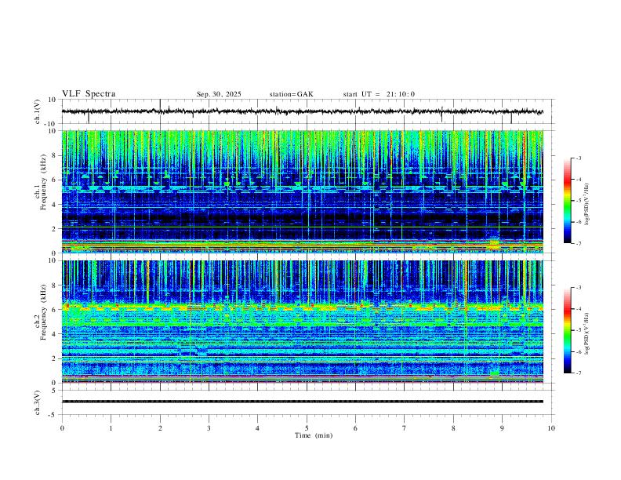Viewport: 621px width, 480px height.
Task: Click the ch.2 color bar log(PSD) label
Action: click(587, 333)
